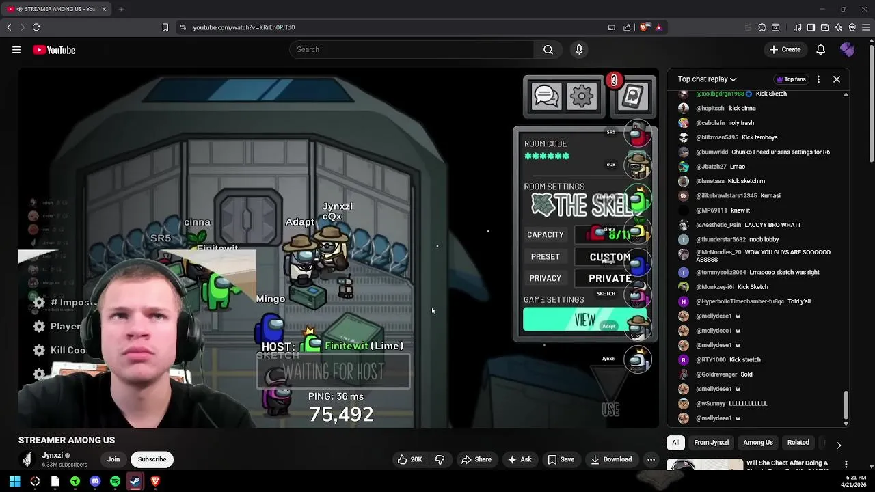Viewport: 875px width, 492px height.
Task: Click the Ask button
Action: point(519,459)
